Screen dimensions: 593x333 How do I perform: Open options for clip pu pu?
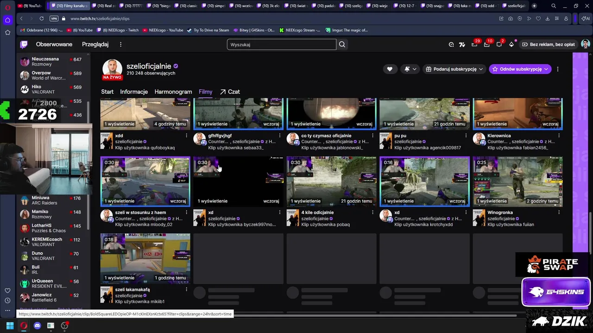466,136
